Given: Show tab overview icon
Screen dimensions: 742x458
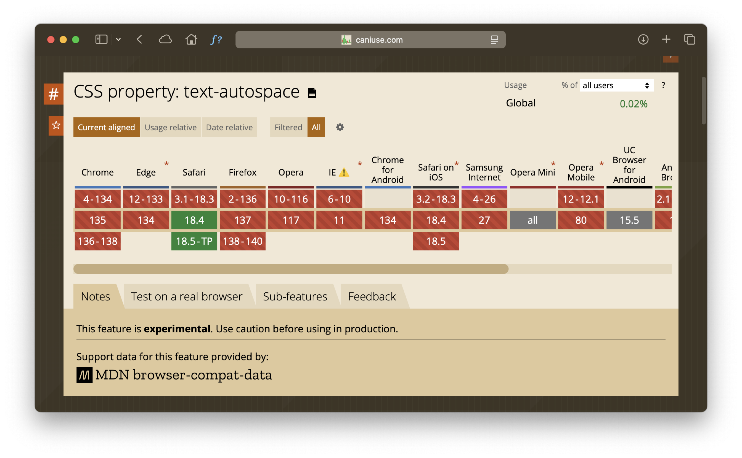Looking at the screenshot, I should [x=690, y=39].
